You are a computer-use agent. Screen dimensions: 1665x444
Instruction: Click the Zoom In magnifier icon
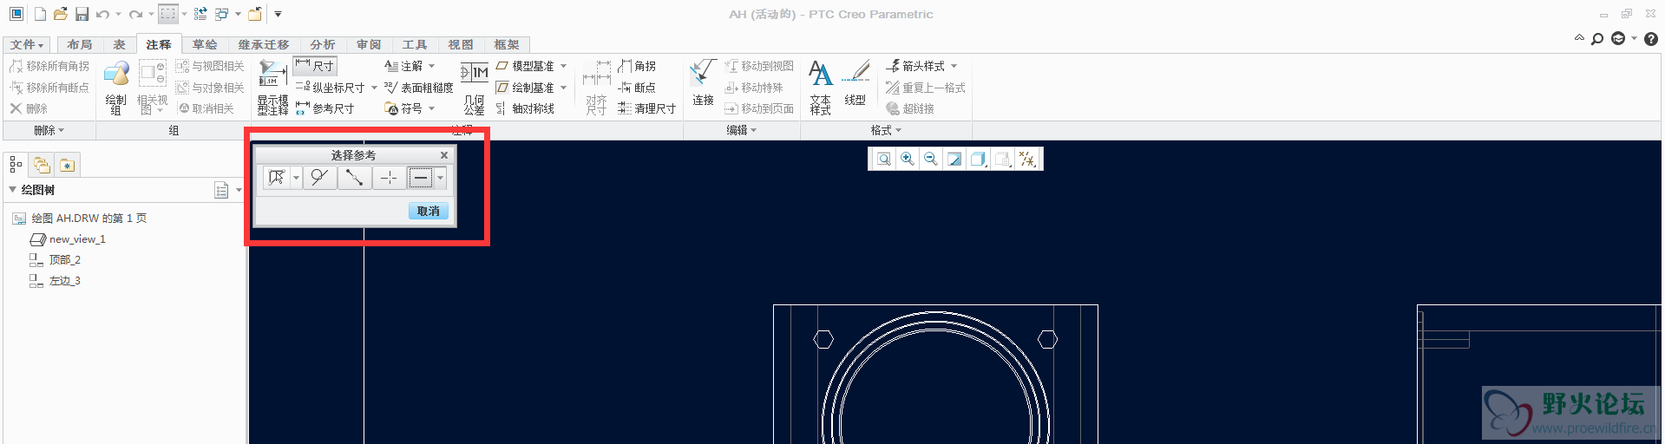907,159
